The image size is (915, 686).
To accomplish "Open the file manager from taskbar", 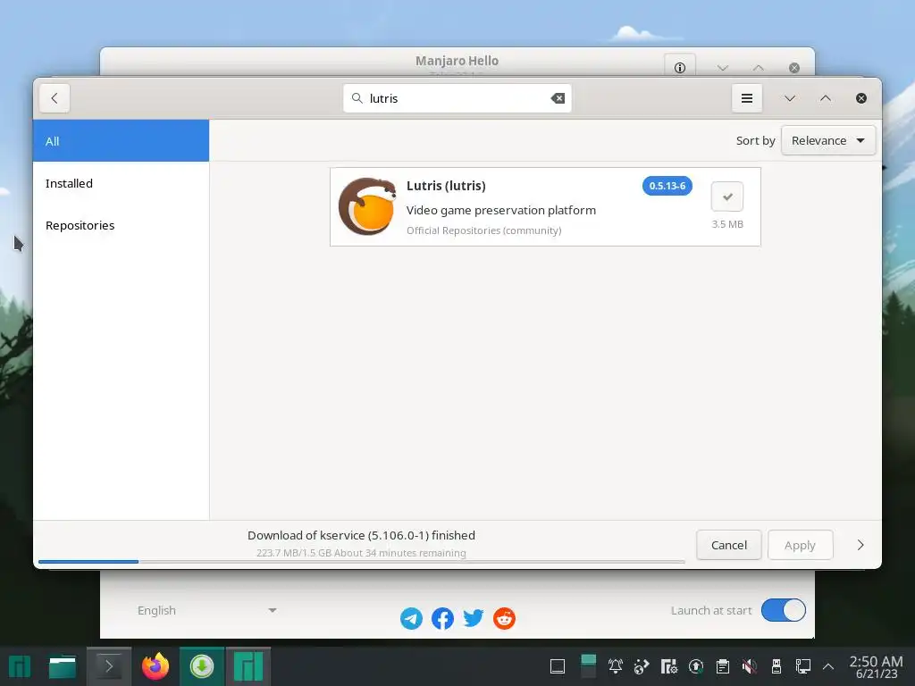I will [x=63, y=666].
